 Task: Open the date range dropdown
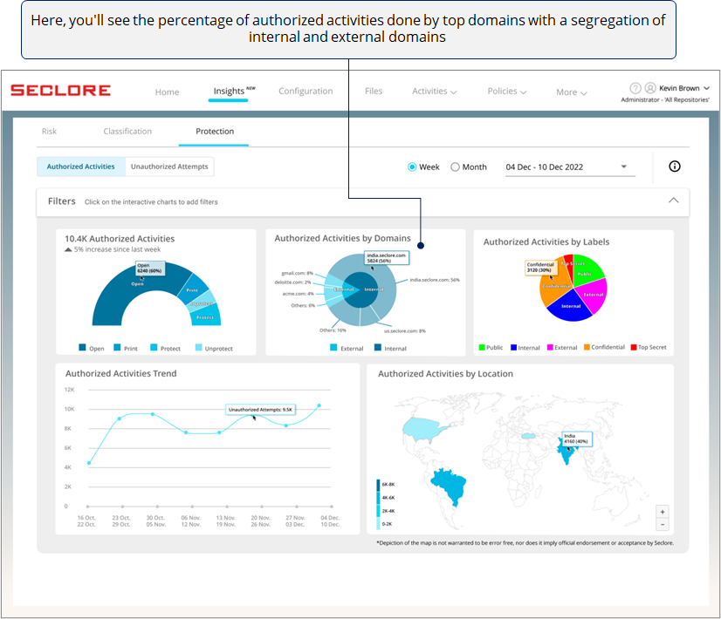[x=624, y=167]
